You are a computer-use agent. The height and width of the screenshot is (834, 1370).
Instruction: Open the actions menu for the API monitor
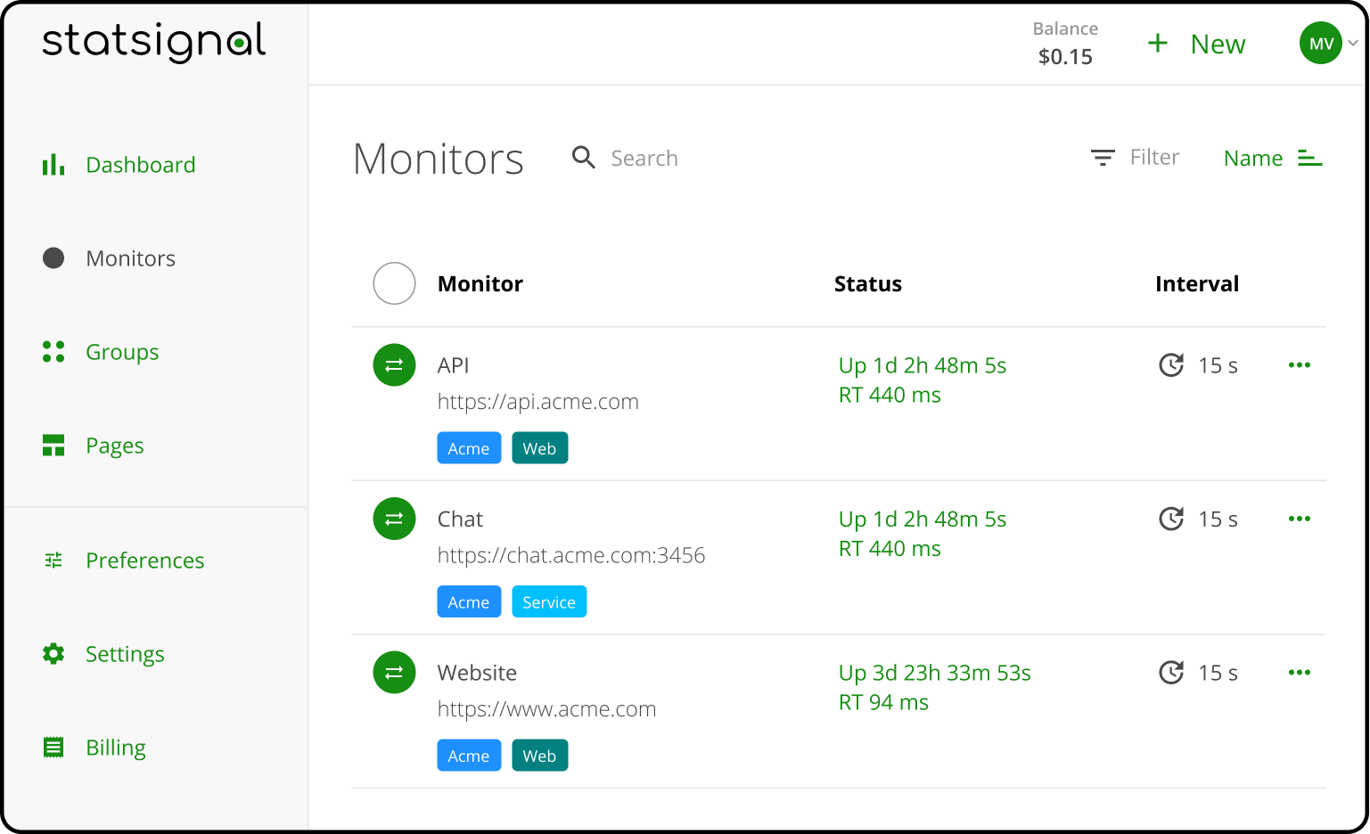tap(1300, 365)
